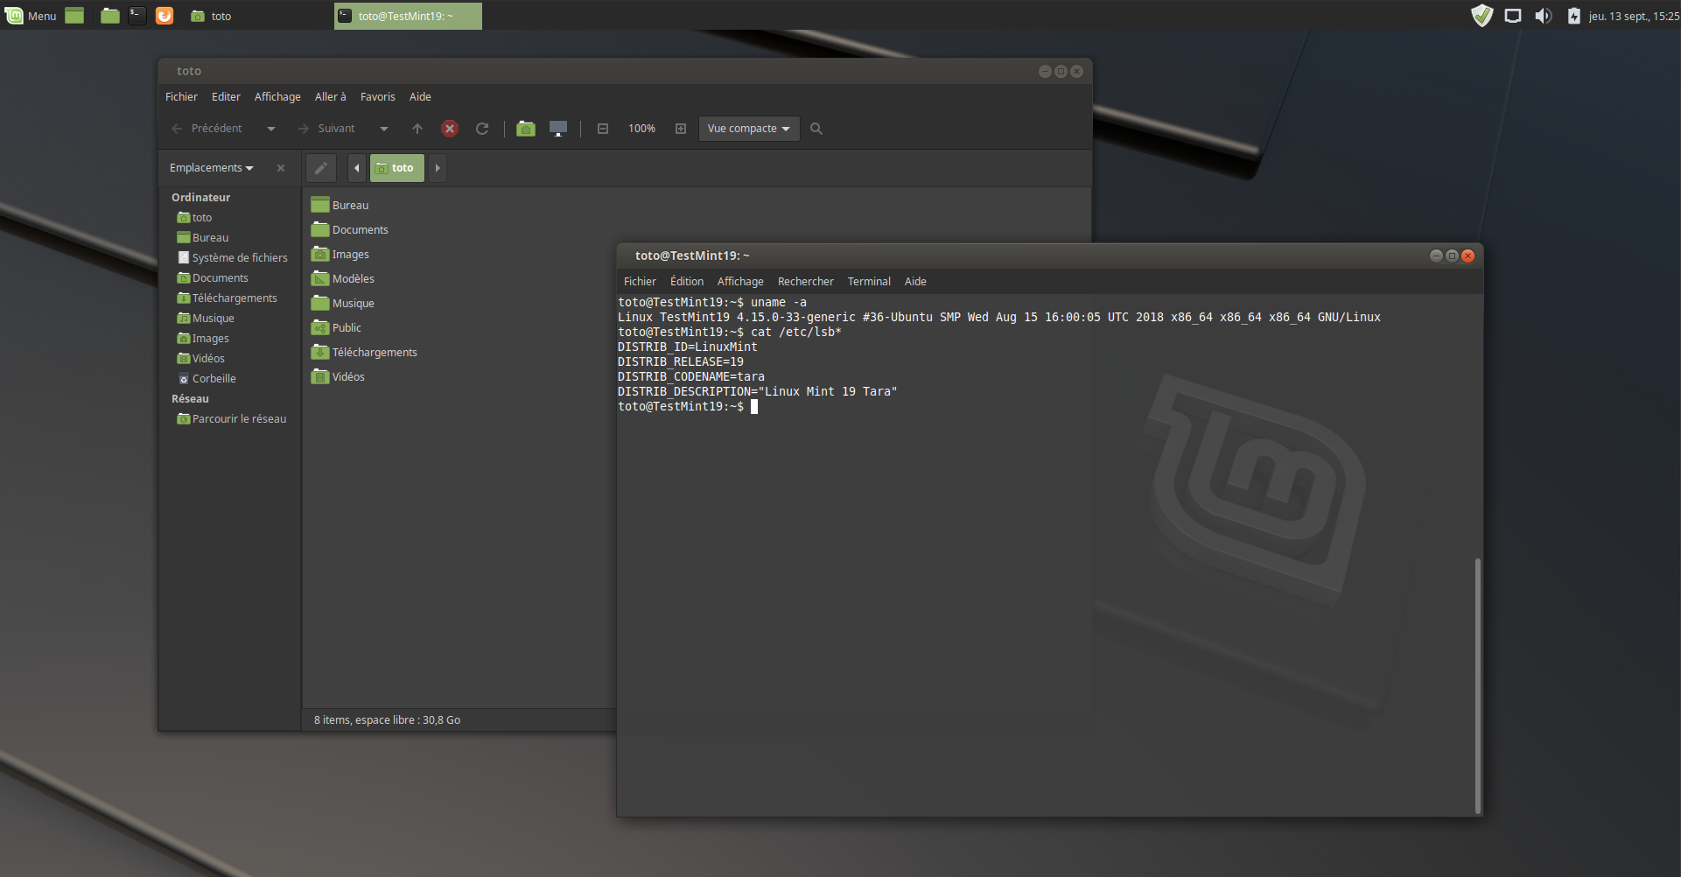Expand the Emplacements sidebar dropdown
The image size is (1681, 877).
[x=212, y=168]
